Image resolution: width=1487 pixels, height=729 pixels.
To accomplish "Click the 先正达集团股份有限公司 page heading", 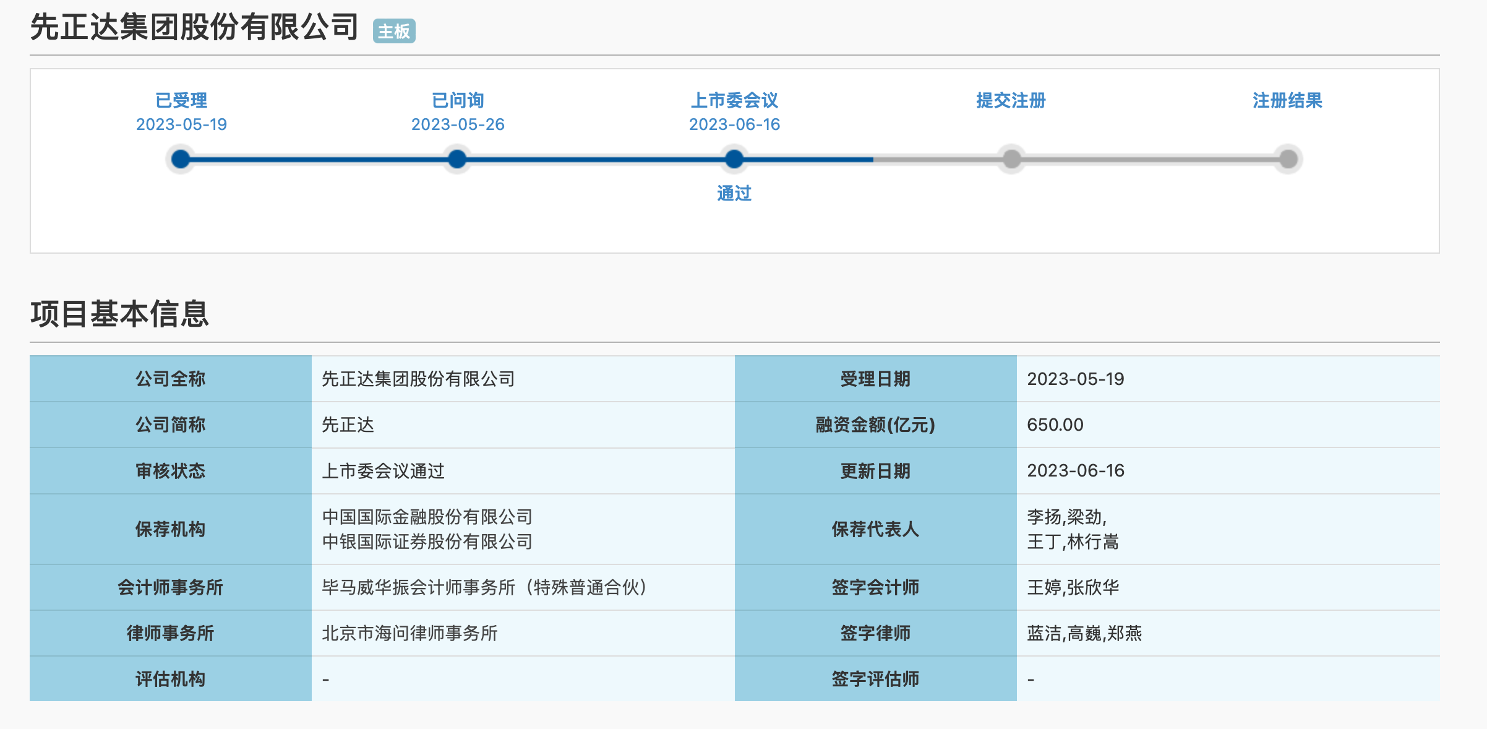I will (194, 27).
